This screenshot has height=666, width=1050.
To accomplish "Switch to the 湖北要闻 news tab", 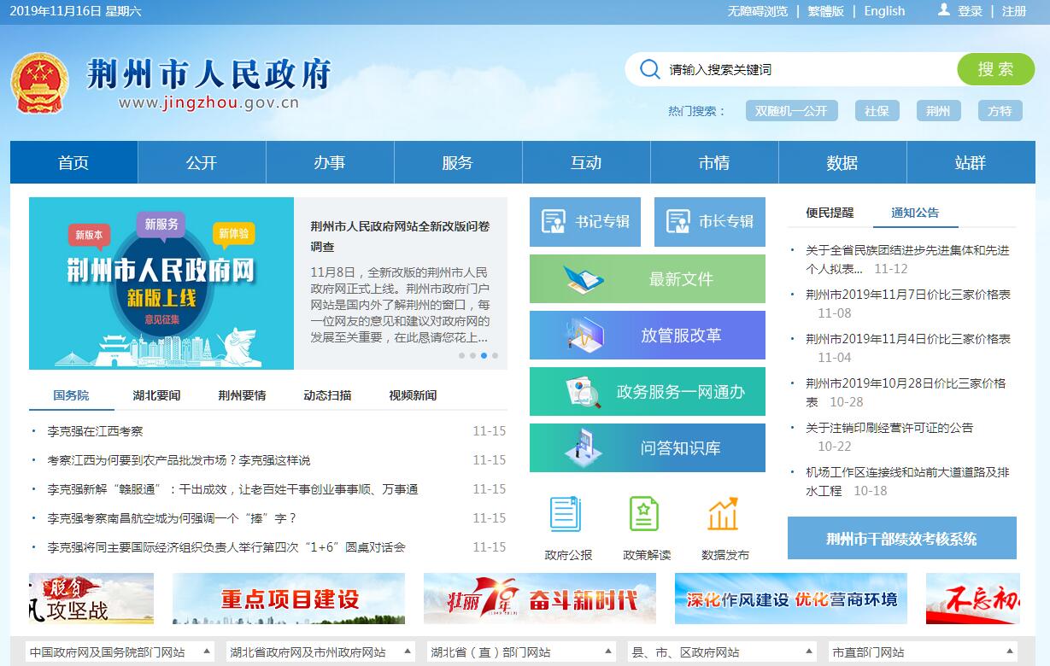I will [x=156, y=395].
